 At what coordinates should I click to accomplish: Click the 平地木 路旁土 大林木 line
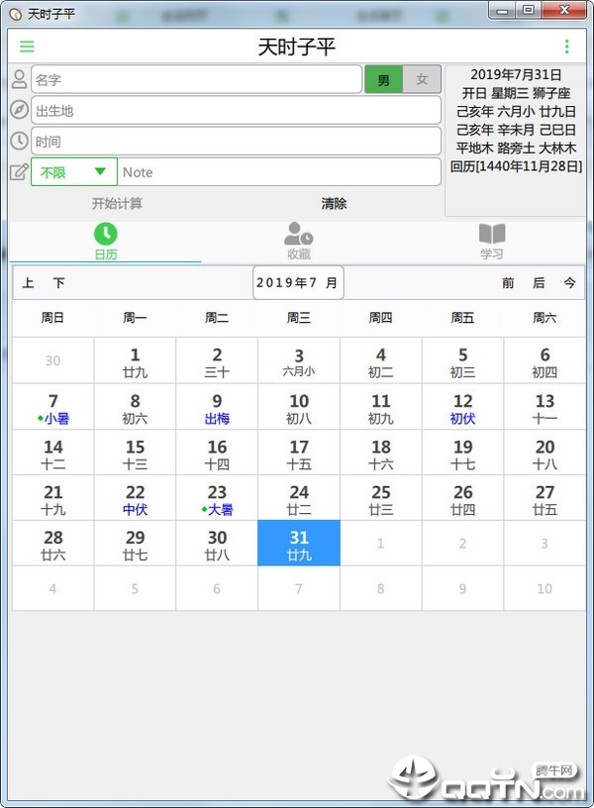(516, 149)
